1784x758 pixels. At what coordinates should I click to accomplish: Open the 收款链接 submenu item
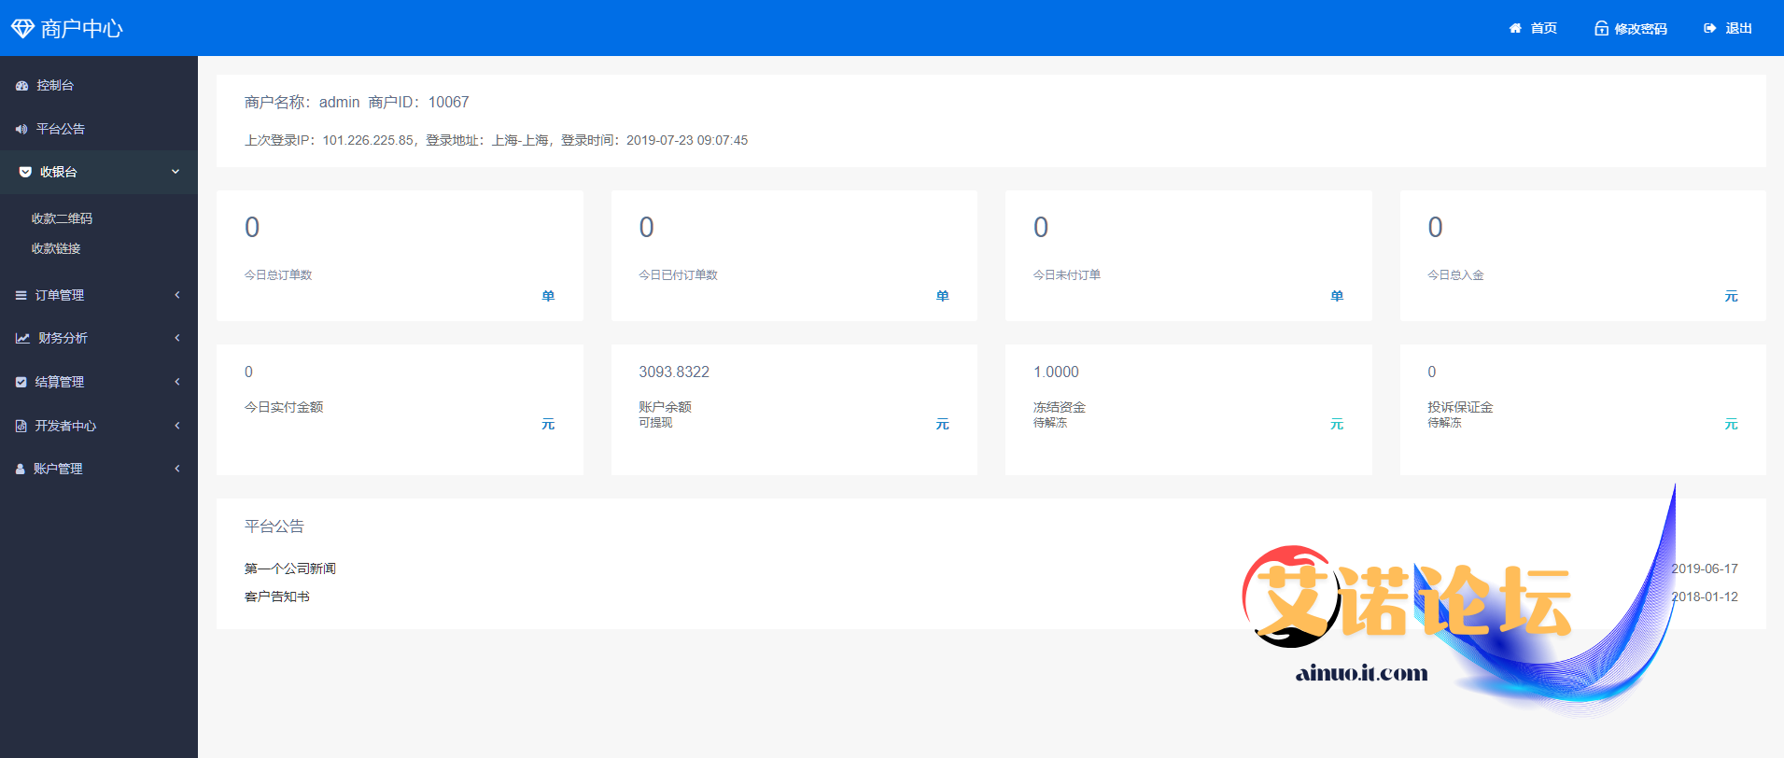coord(56,248)
